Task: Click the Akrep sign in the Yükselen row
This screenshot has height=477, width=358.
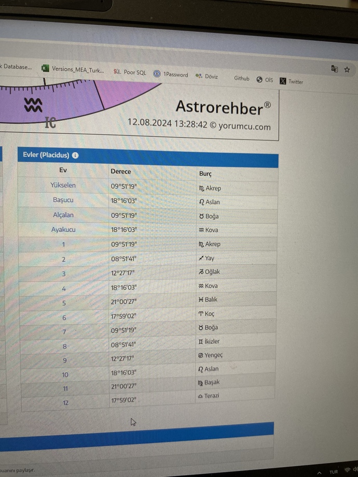Action: 210,188
